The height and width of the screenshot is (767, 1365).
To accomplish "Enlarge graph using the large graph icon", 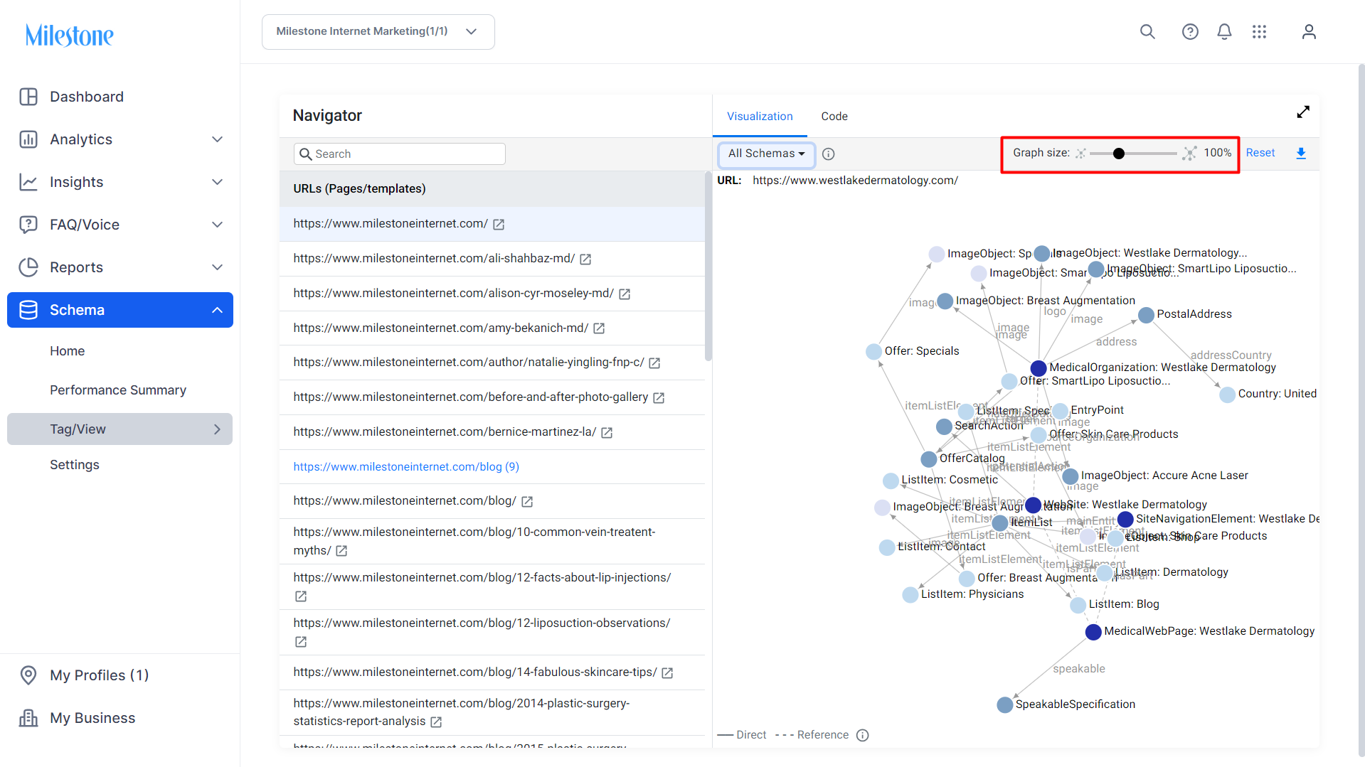I will (1189, 154).
